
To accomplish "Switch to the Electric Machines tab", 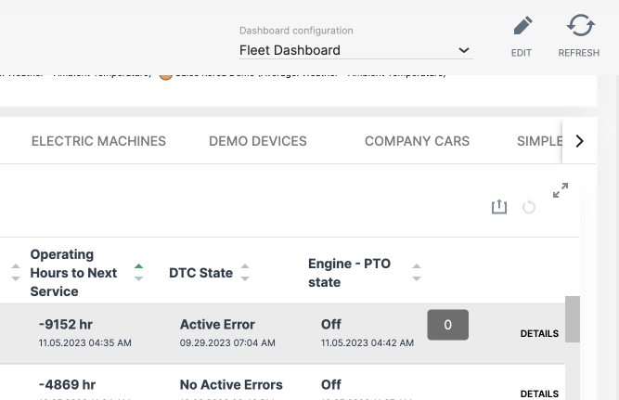I will click(98, 141).
